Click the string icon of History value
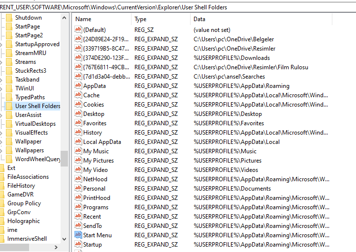Screen dimensions: 356x252 [78, 132]
